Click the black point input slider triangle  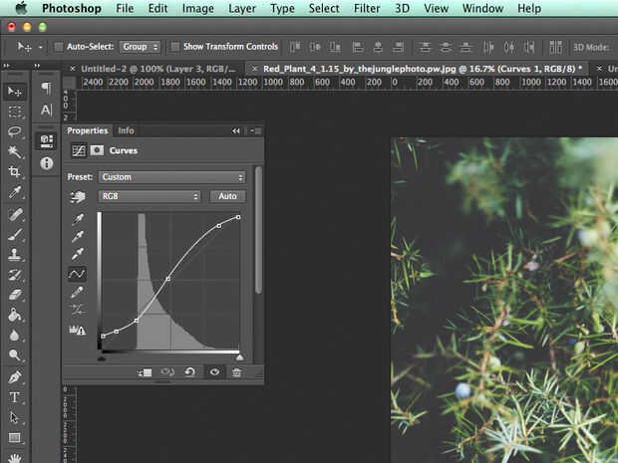(x=102, y=358)
